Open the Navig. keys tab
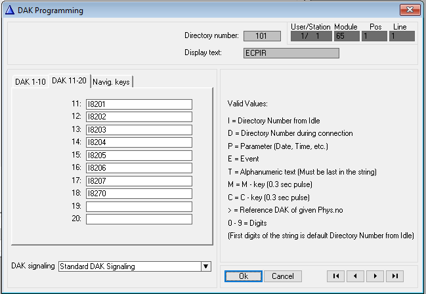Screen dimensions: 426x294 111,82
